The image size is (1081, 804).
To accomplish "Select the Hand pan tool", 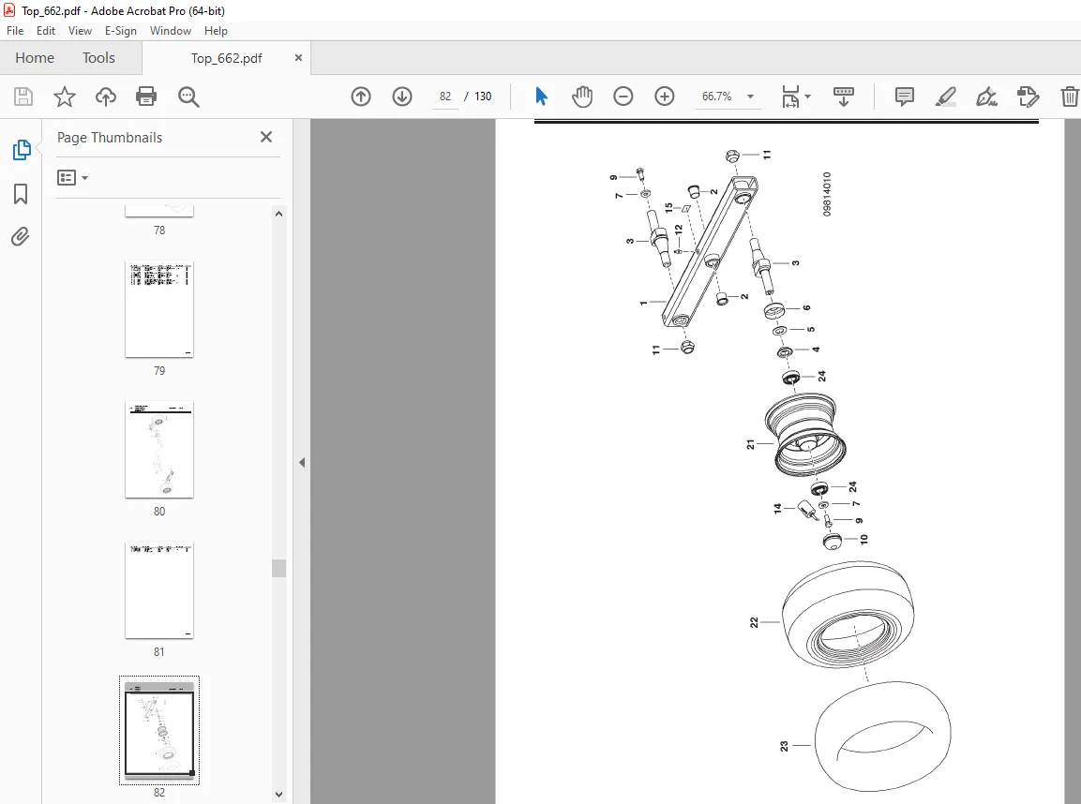I will pyautogui.click(x=582, y=97).
